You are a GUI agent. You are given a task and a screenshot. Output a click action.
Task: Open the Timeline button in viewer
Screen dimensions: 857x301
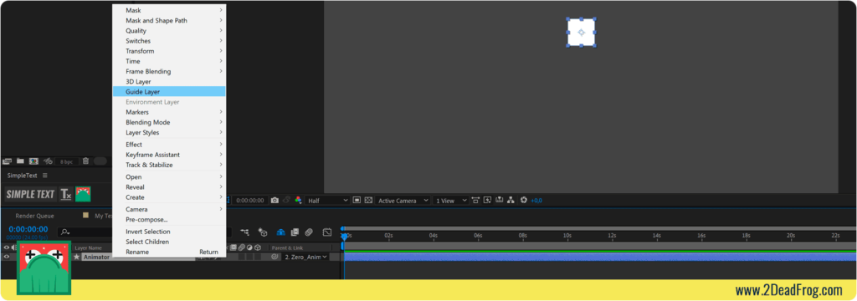[500, 201]
